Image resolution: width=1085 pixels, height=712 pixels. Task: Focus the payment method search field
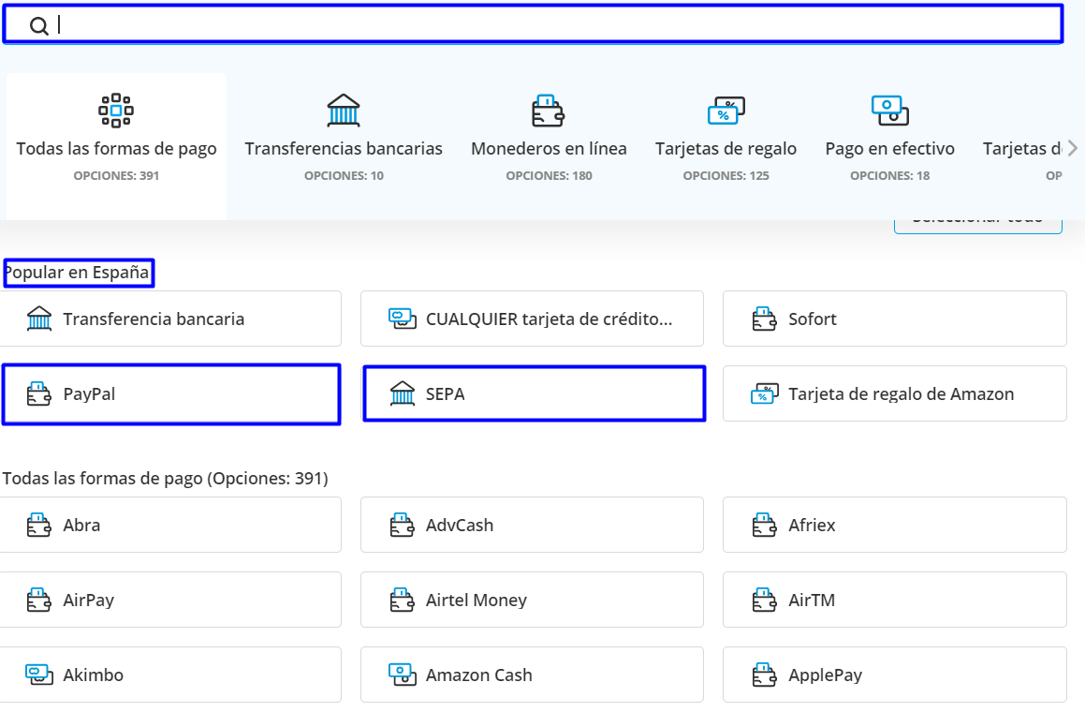click(x=543, y=25)
